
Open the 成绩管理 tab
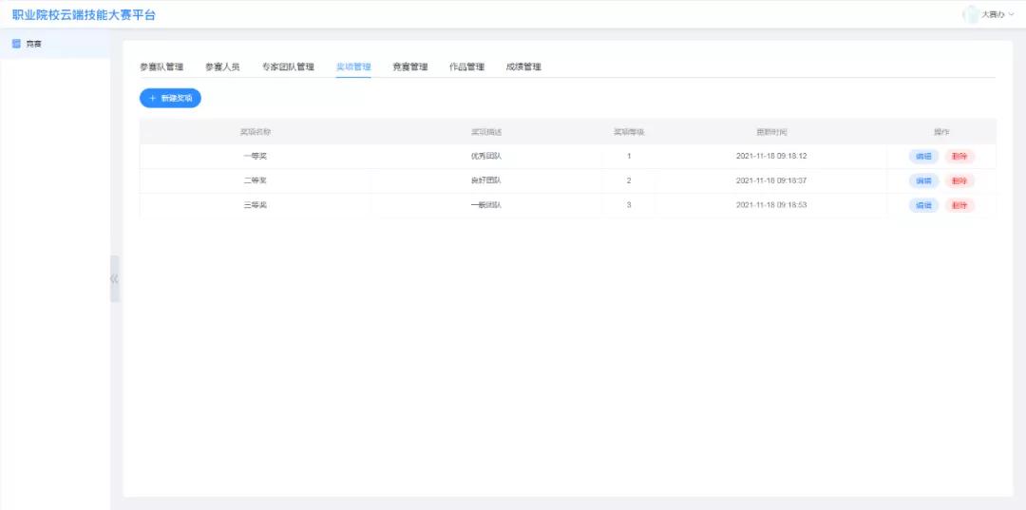tap(523, 67)
